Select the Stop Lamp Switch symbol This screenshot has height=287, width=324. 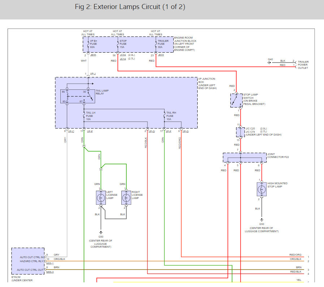point(236,101)
